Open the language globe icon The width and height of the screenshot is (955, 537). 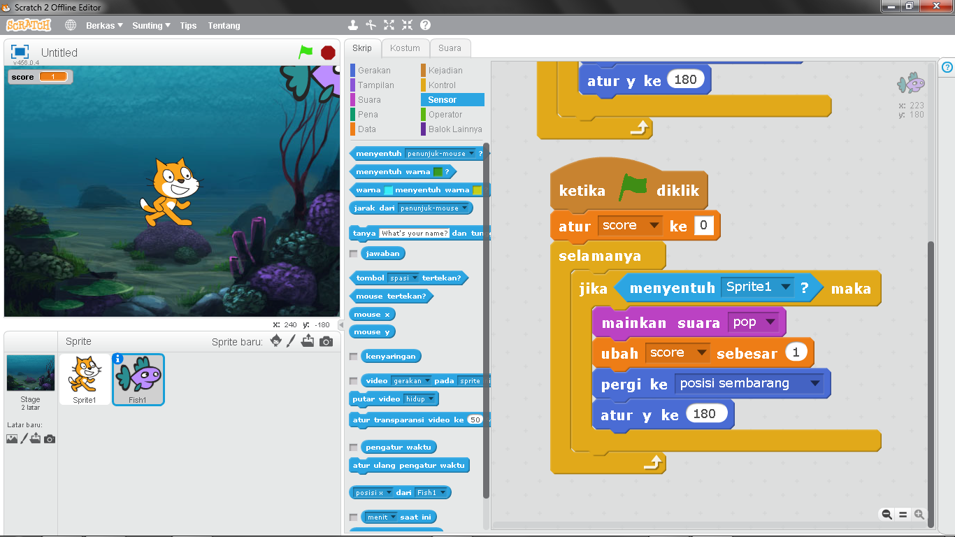point(69,24)
